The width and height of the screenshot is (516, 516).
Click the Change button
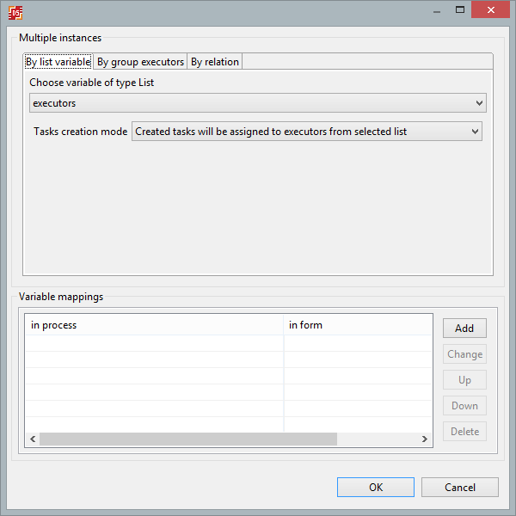tap(464, 354)
